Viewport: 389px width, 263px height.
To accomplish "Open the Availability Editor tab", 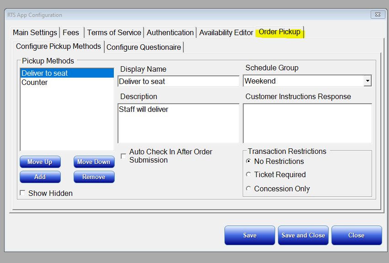I will click(x=226, y=32).
